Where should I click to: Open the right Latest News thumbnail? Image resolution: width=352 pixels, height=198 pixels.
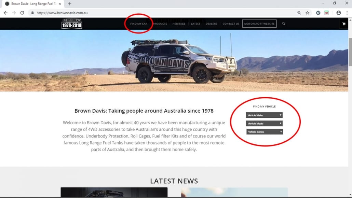click(234, 192)
